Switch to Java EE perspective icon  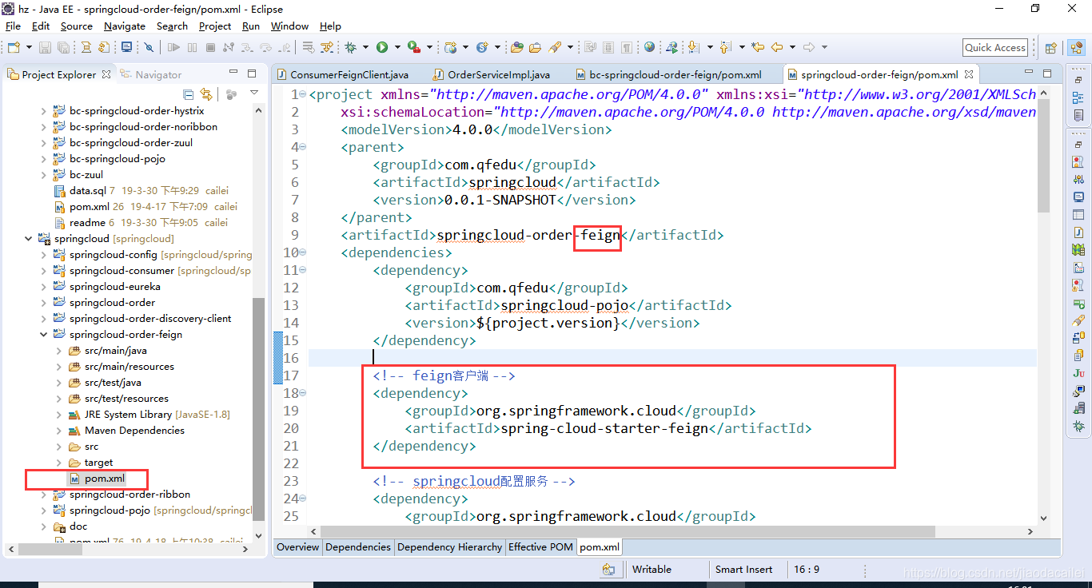[1075, 48]
